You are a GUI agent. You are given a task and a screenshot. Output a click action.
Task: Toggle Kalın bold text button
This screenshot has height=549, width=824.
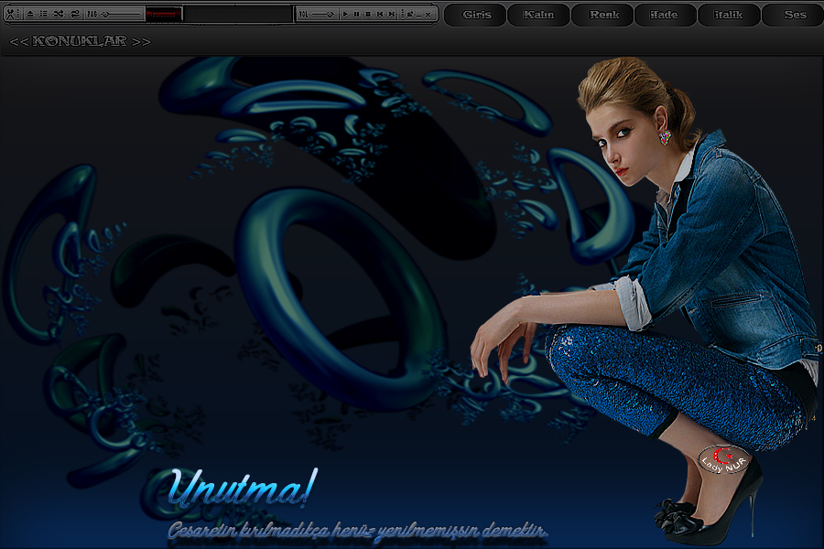(538, 15)
